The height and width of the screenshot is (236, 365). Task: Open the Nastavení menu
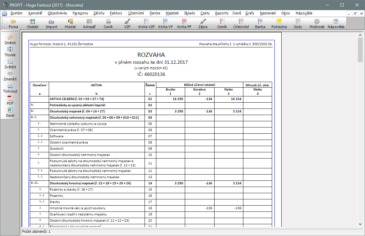point(268,13)
